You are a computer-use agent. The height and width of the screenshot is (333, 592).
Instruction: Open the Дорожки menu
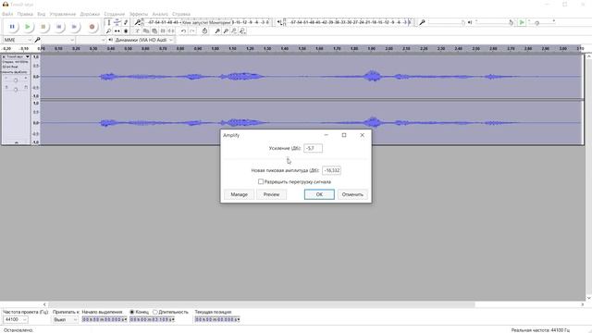click(x=90, y=14)
